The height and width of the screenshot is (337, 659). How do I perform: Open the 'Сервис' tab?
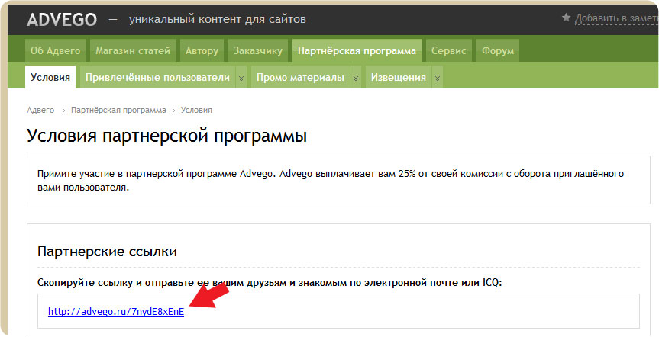449,51
